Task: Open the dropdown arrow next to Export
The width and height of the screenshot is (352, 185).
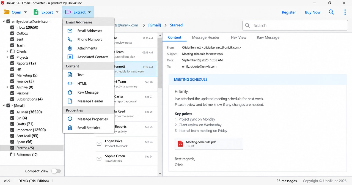Action: (57, 12)
